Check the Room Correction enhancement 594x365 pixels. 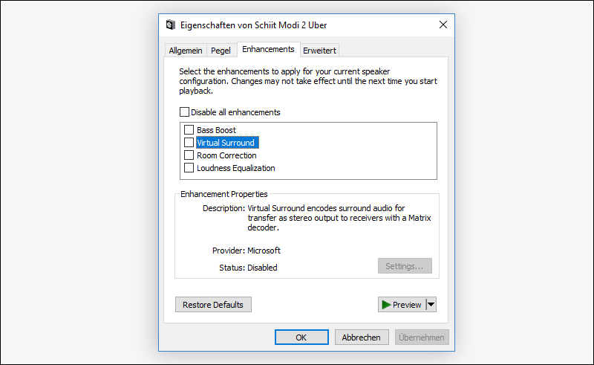189,155
